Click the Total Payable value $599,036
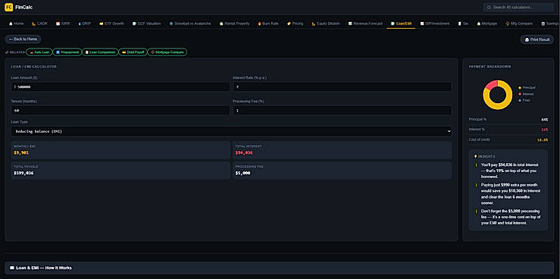 [24, 174]
